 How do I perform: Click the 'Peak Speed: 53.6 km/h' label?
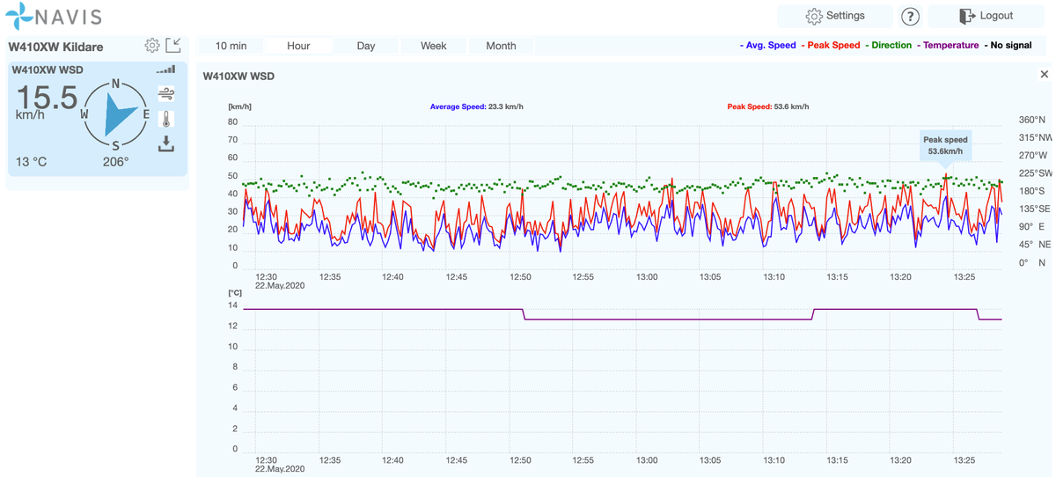[x=768, y=106]
